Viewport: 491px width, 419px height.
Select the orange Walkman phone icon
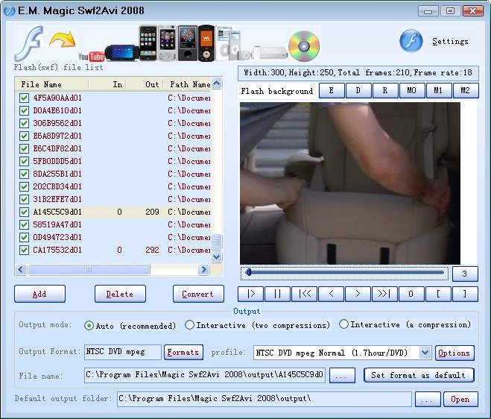(206, 43)
